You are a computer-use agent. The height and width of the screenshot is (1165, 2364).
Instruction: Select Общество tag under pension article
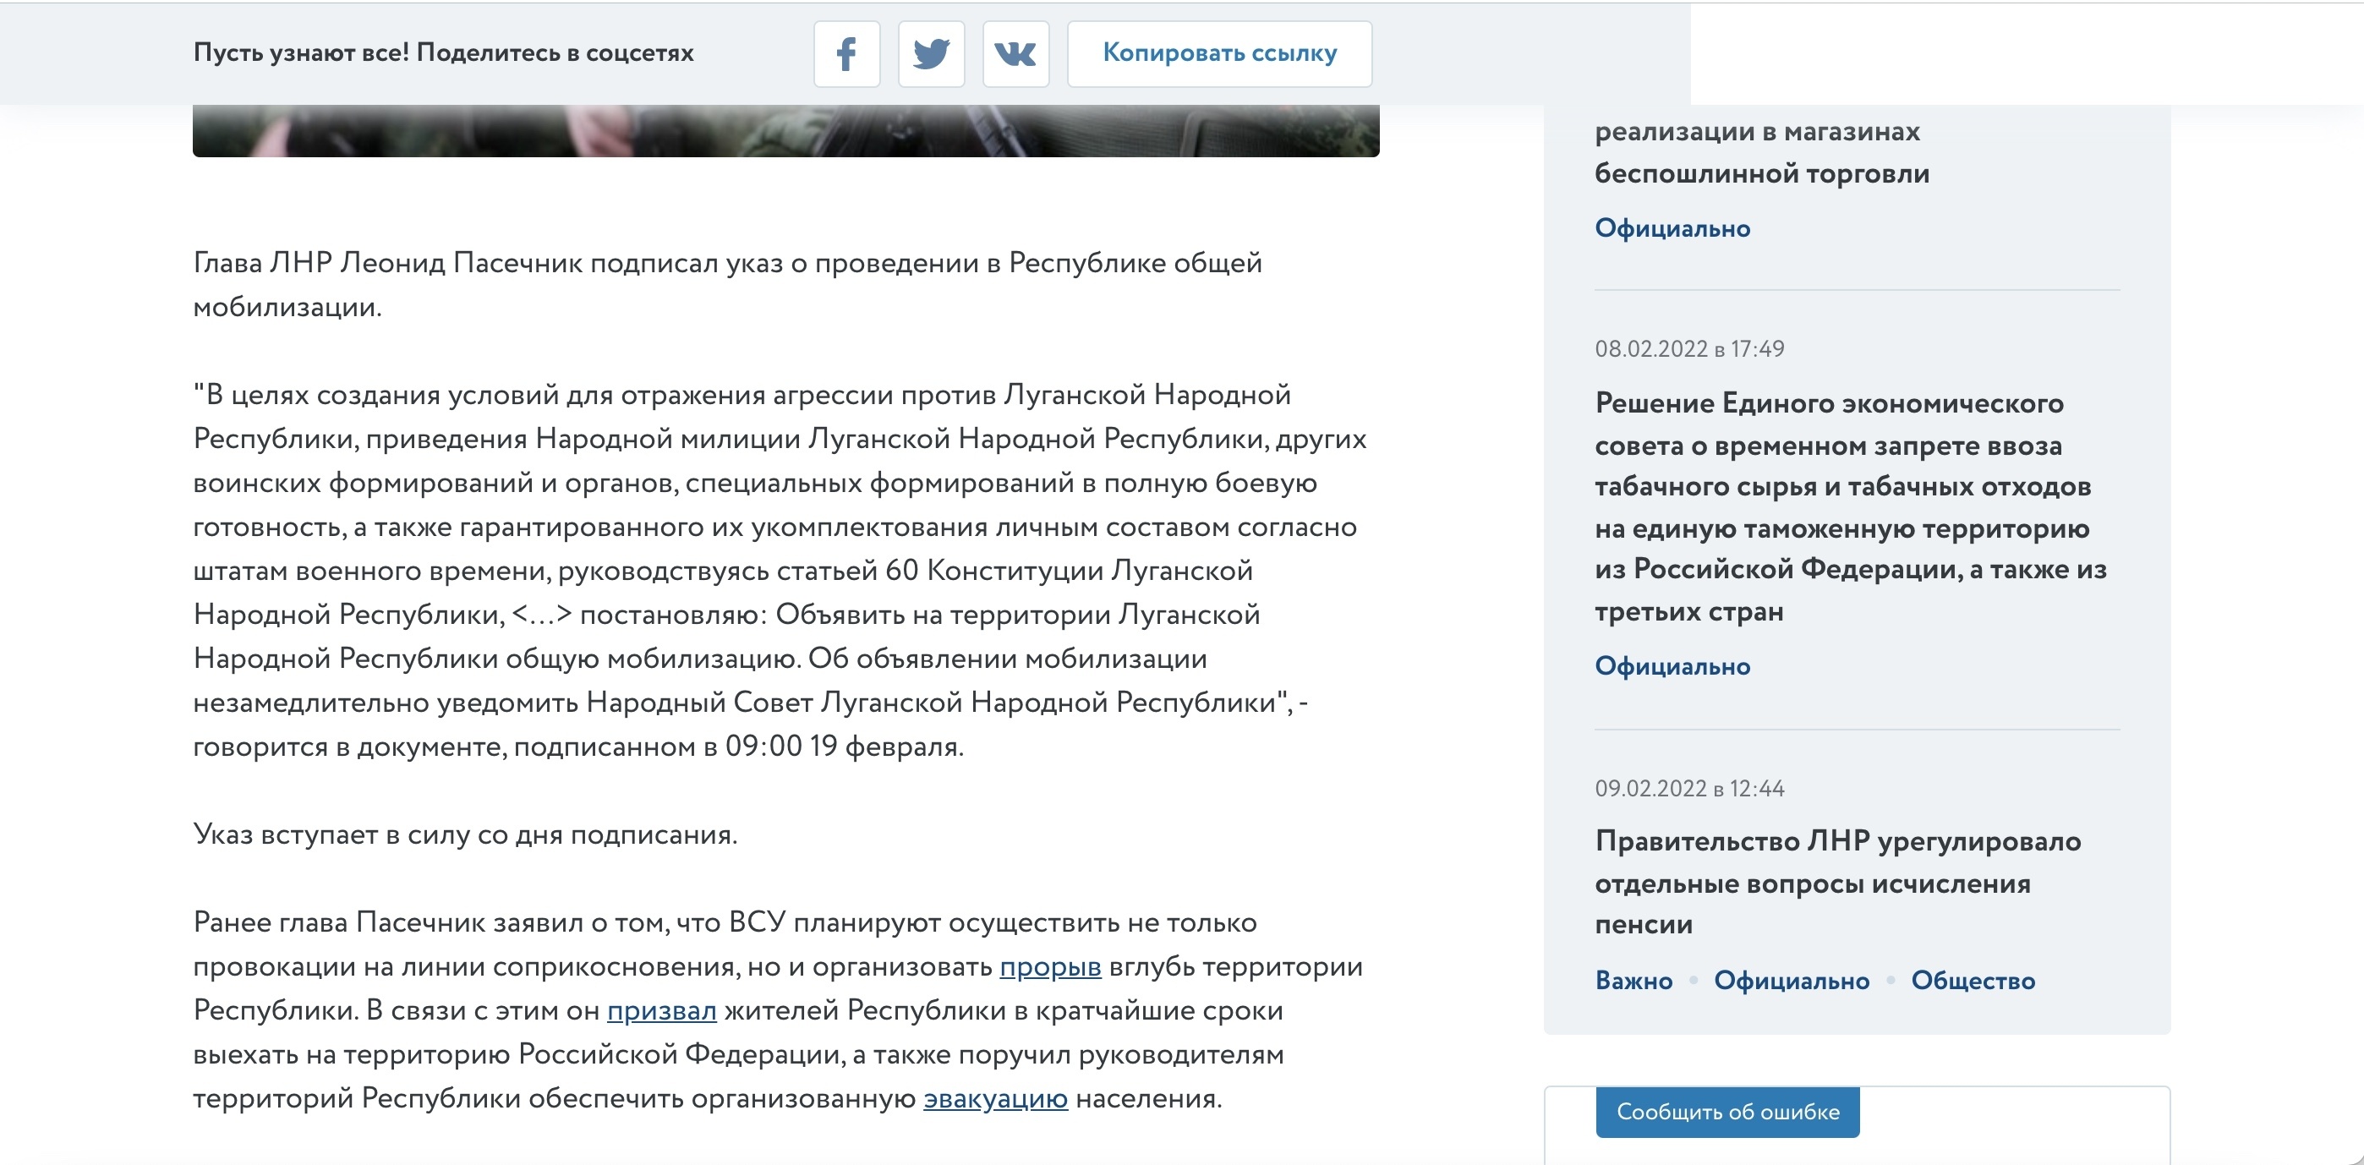coord(1973,981)
